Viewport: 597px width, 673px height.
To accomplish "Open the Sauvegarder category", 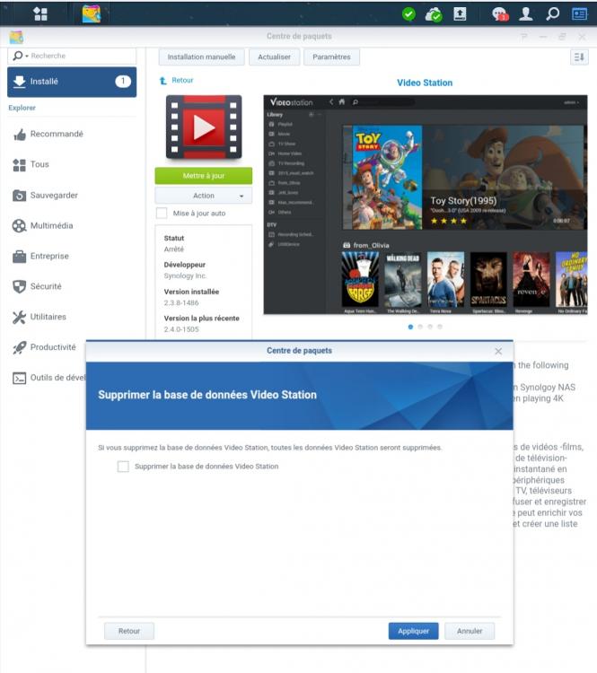I will tap(46, 196).
